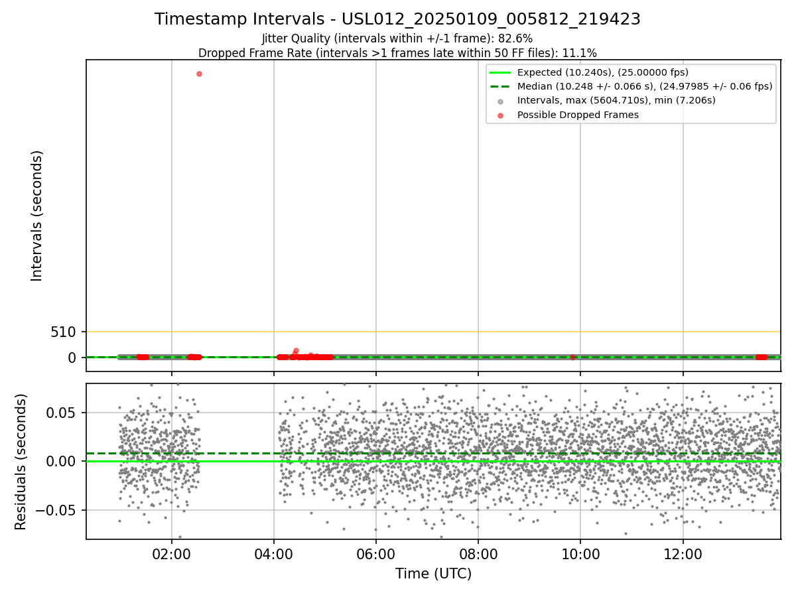Click the 'Intervals (seconds)' y-axis label
Image resolution: width=796 pixels, height=597 pixels.
tap(37, 216)
